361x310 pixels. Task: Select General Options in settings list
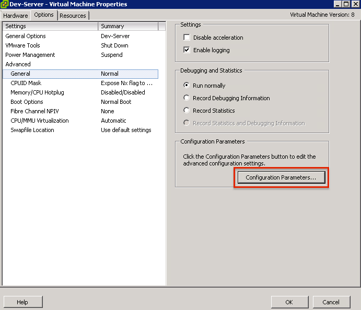tap(26, 36)
